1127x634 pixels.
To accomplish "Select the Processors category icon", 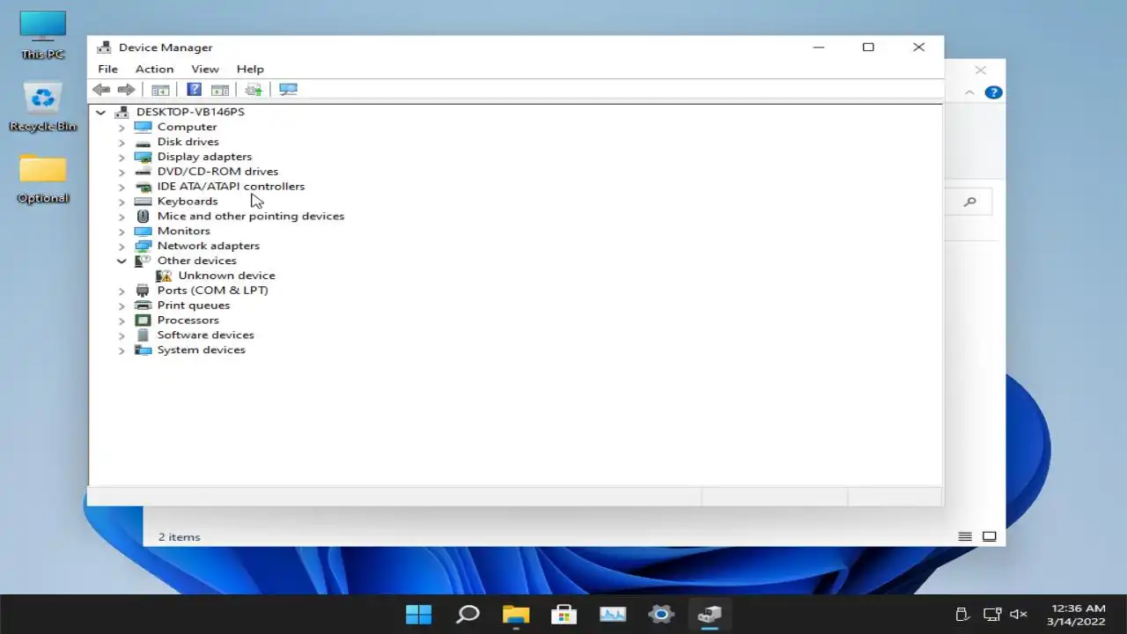I will tap(143, 321).
